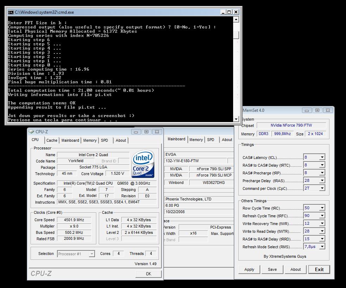
Task: Click the CPU-Z title bar logo icon
Action: 32,132
